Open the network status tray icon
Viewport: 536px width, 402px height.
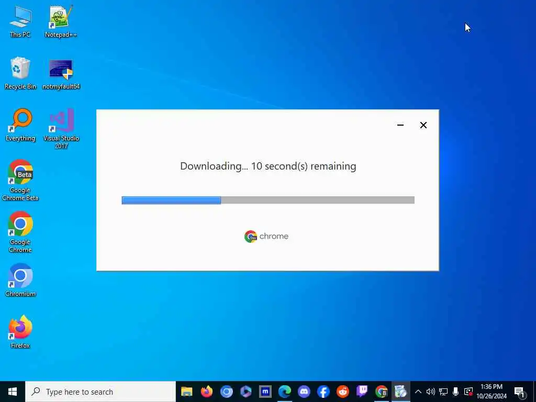click(443, 392)
